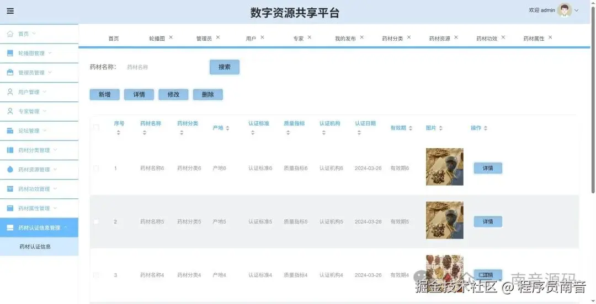This screenshot has height=304, width=596.
Task: Click the 药材属性管理 sidebar icon
Action: pyautogui.click(x=10, y=208)
